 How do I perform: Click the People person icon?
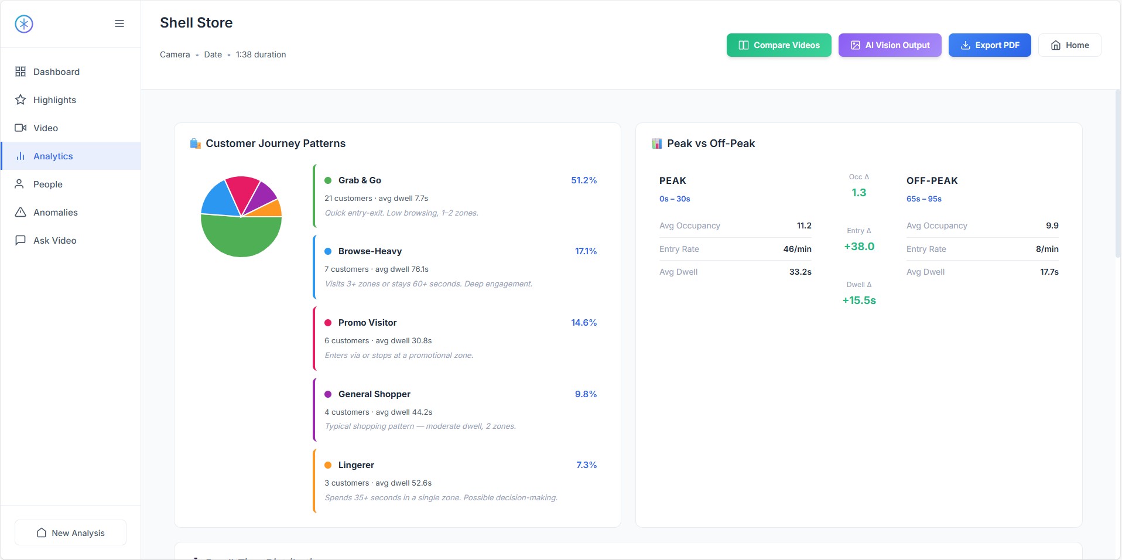pos(20,184)
